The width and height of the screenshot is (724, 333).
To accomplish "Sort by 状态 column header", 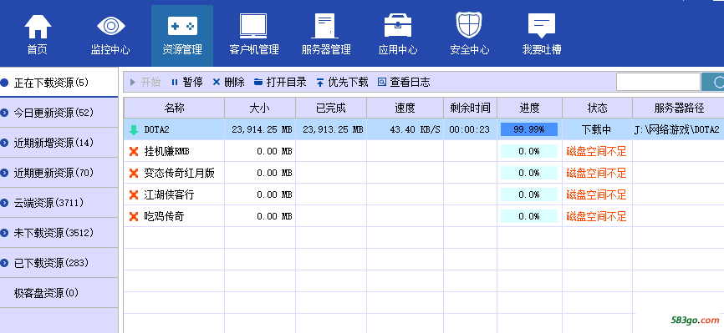I will point(597,108).
